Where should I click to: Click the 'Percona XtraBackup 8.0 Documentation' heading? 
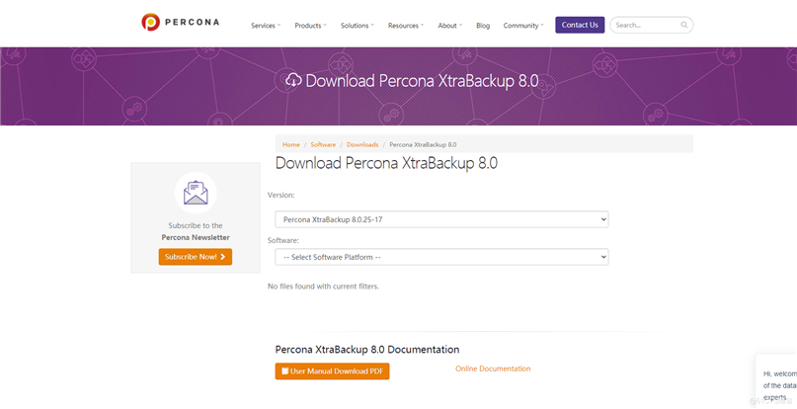pyautogui.click(x=367, y=350)
